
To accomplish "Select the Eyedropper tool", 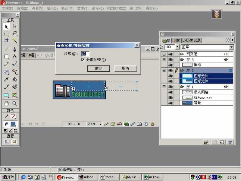I will tap(6, 80).
